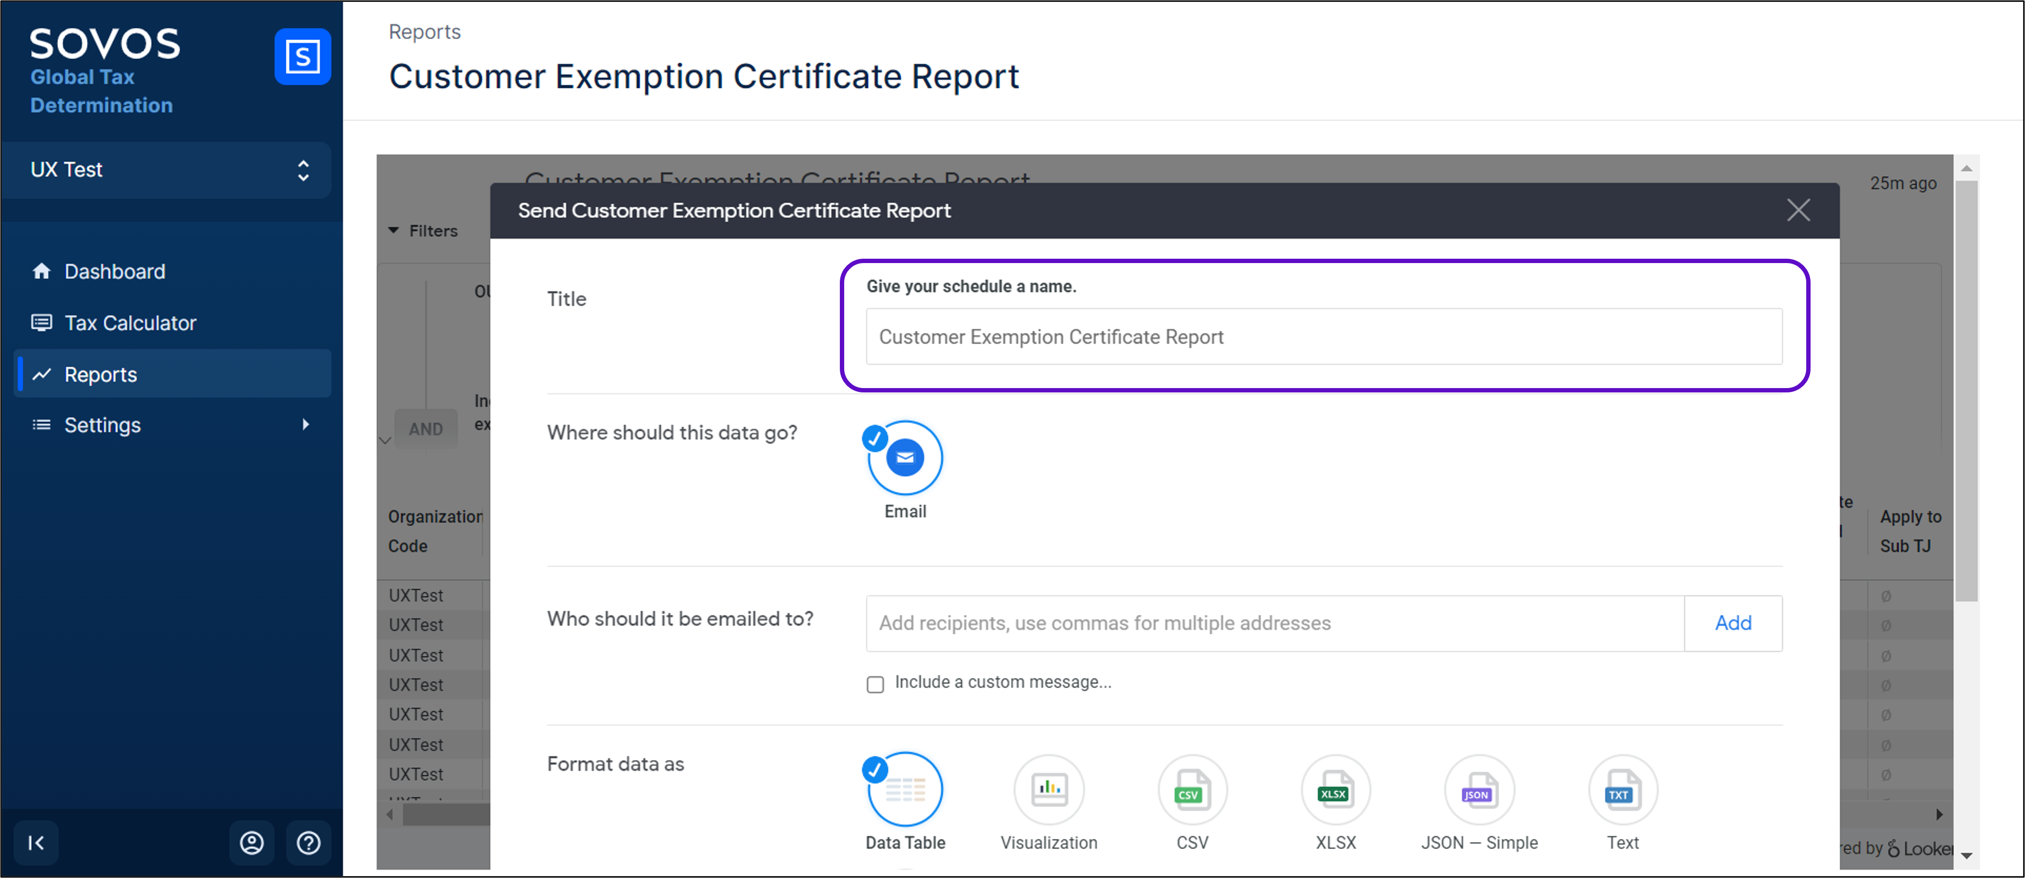The image size is (2025, 878).
Task: Select CSV format icon
Action: [1192, 790]
